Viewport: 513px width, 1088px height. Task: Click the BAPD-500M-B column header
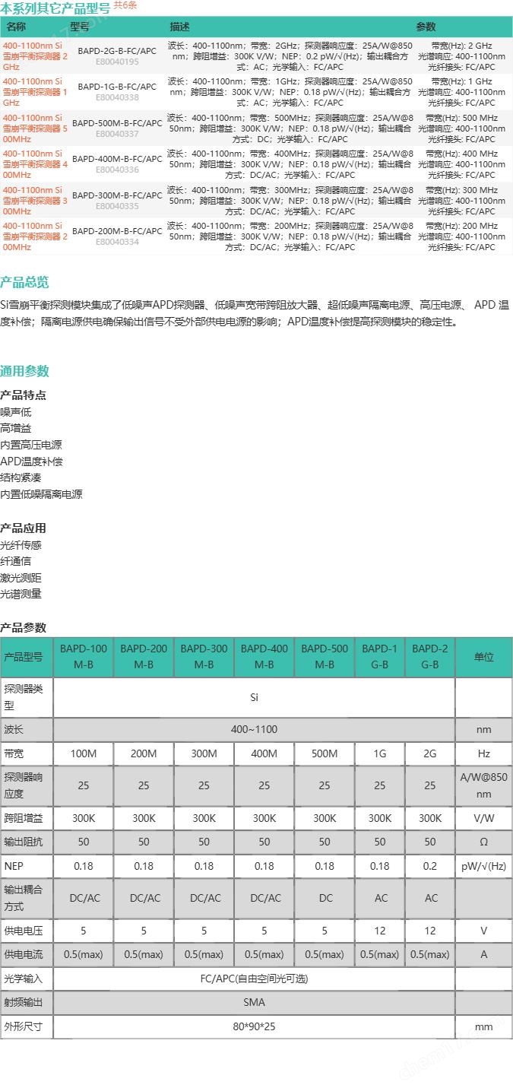tap(325, 657)
